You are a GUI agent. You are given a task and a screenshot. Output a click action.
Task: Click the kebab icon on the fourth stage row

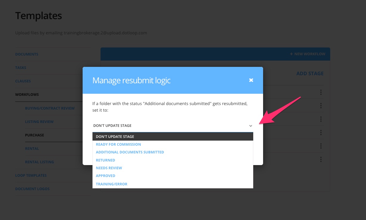click(321, 132)
